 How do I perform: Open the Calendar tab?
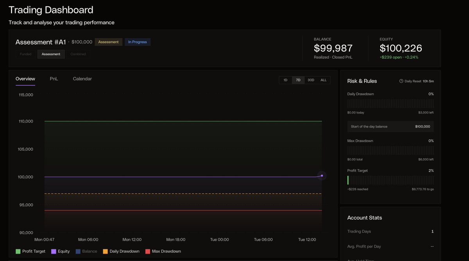point(82,79)
